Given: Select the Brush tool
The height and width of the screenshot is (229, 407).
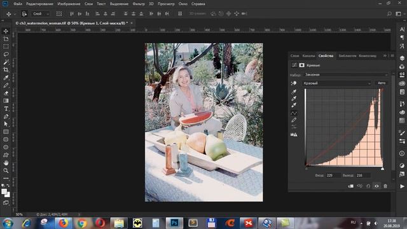Looking at the screenshot, I should [x=6, y=85].
